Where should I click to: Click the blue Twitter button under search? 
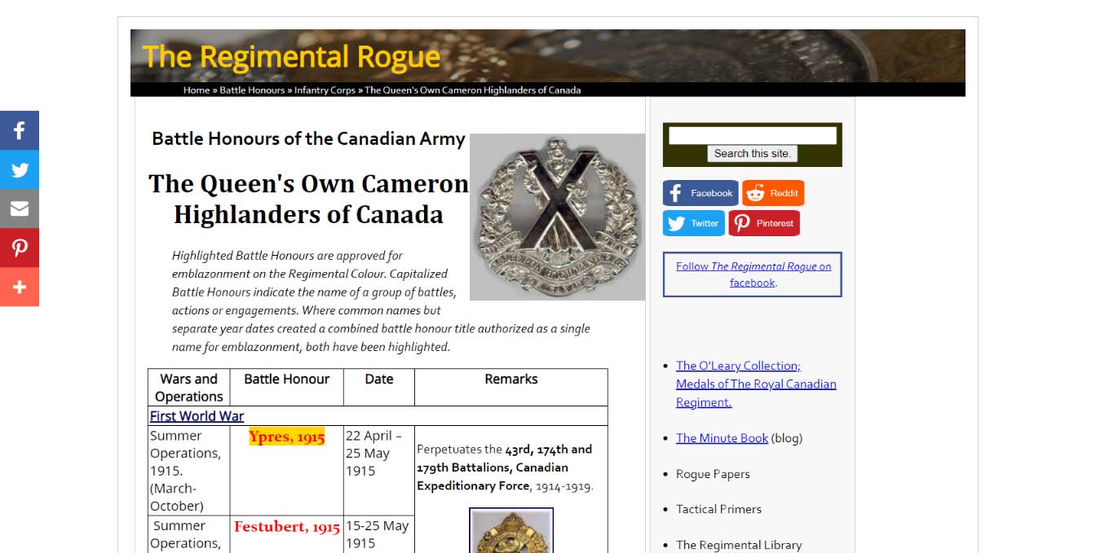694,223
